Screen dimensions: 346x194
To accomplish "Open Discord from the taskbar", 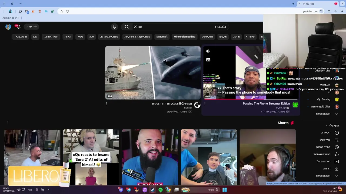I will (121, 190).
